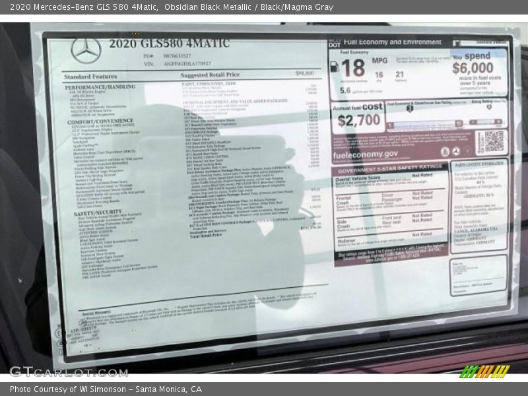Click the QR code on fuel economy label
Image resolution: width=528 pixels, height=396 pixels.
[x=494, y=141]
